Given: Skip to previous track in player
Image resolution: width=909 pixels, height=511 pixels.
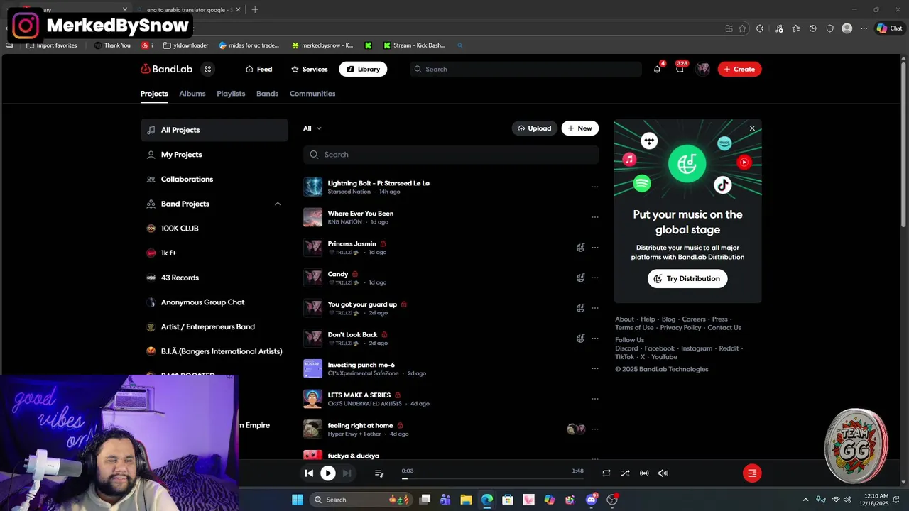Looking at the screenshot, I should [x=309, y=473].
